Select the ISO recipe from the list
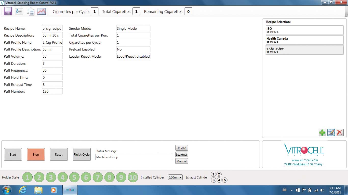This screenshot has width=348, height=195. [304, 30]
